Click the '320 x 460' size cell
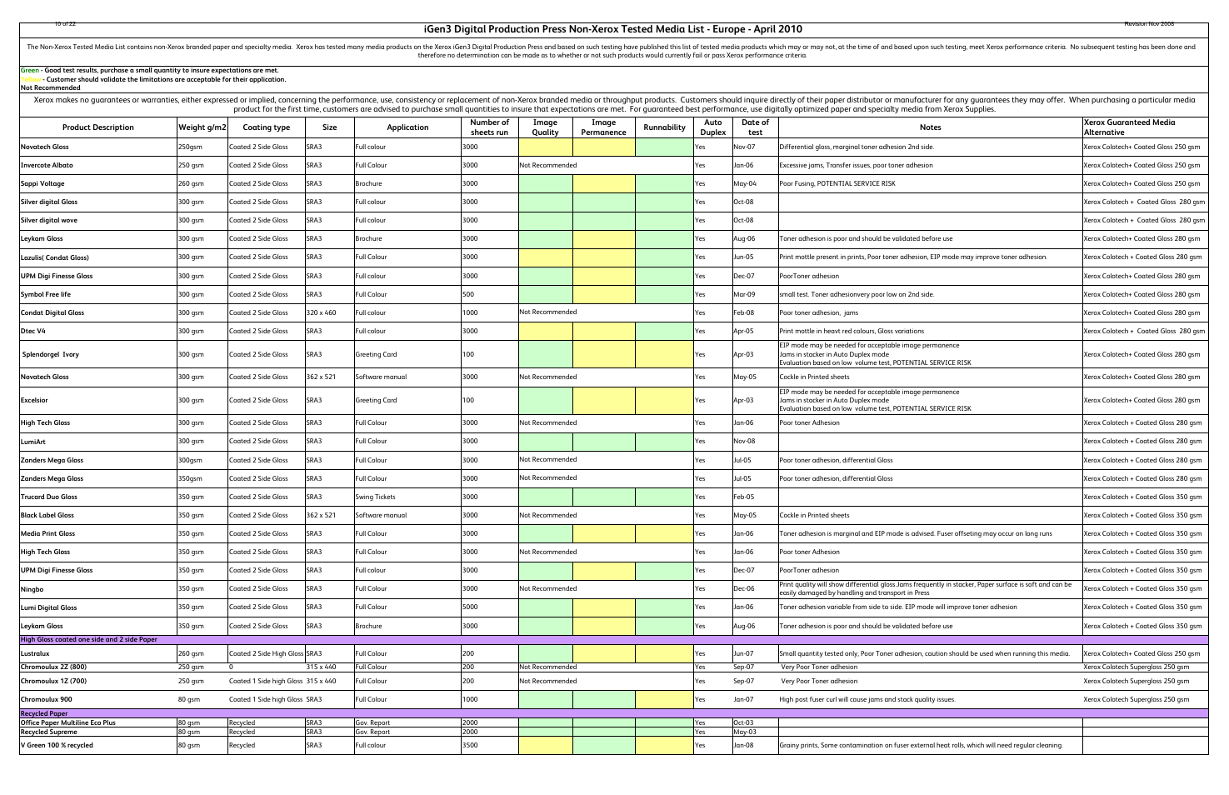1229x795 pixels. [x=330, y=312]
